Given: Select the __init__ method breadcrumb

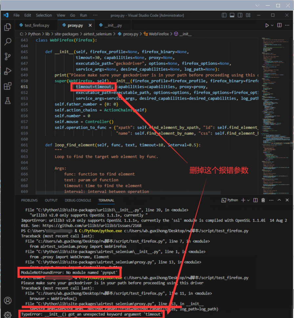Looking at the screenshot, I should (x=183, y=34).
